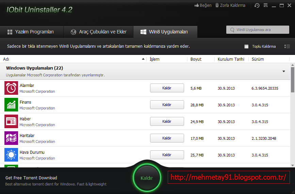The width and height of the screenshot is (295, 194).
Task: Select the Win8 Uygulamaları tab
Action: [x=165, y=32]
